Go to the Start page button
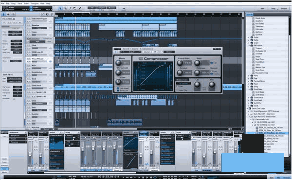292x180 pixels. [x=262, y=8]
